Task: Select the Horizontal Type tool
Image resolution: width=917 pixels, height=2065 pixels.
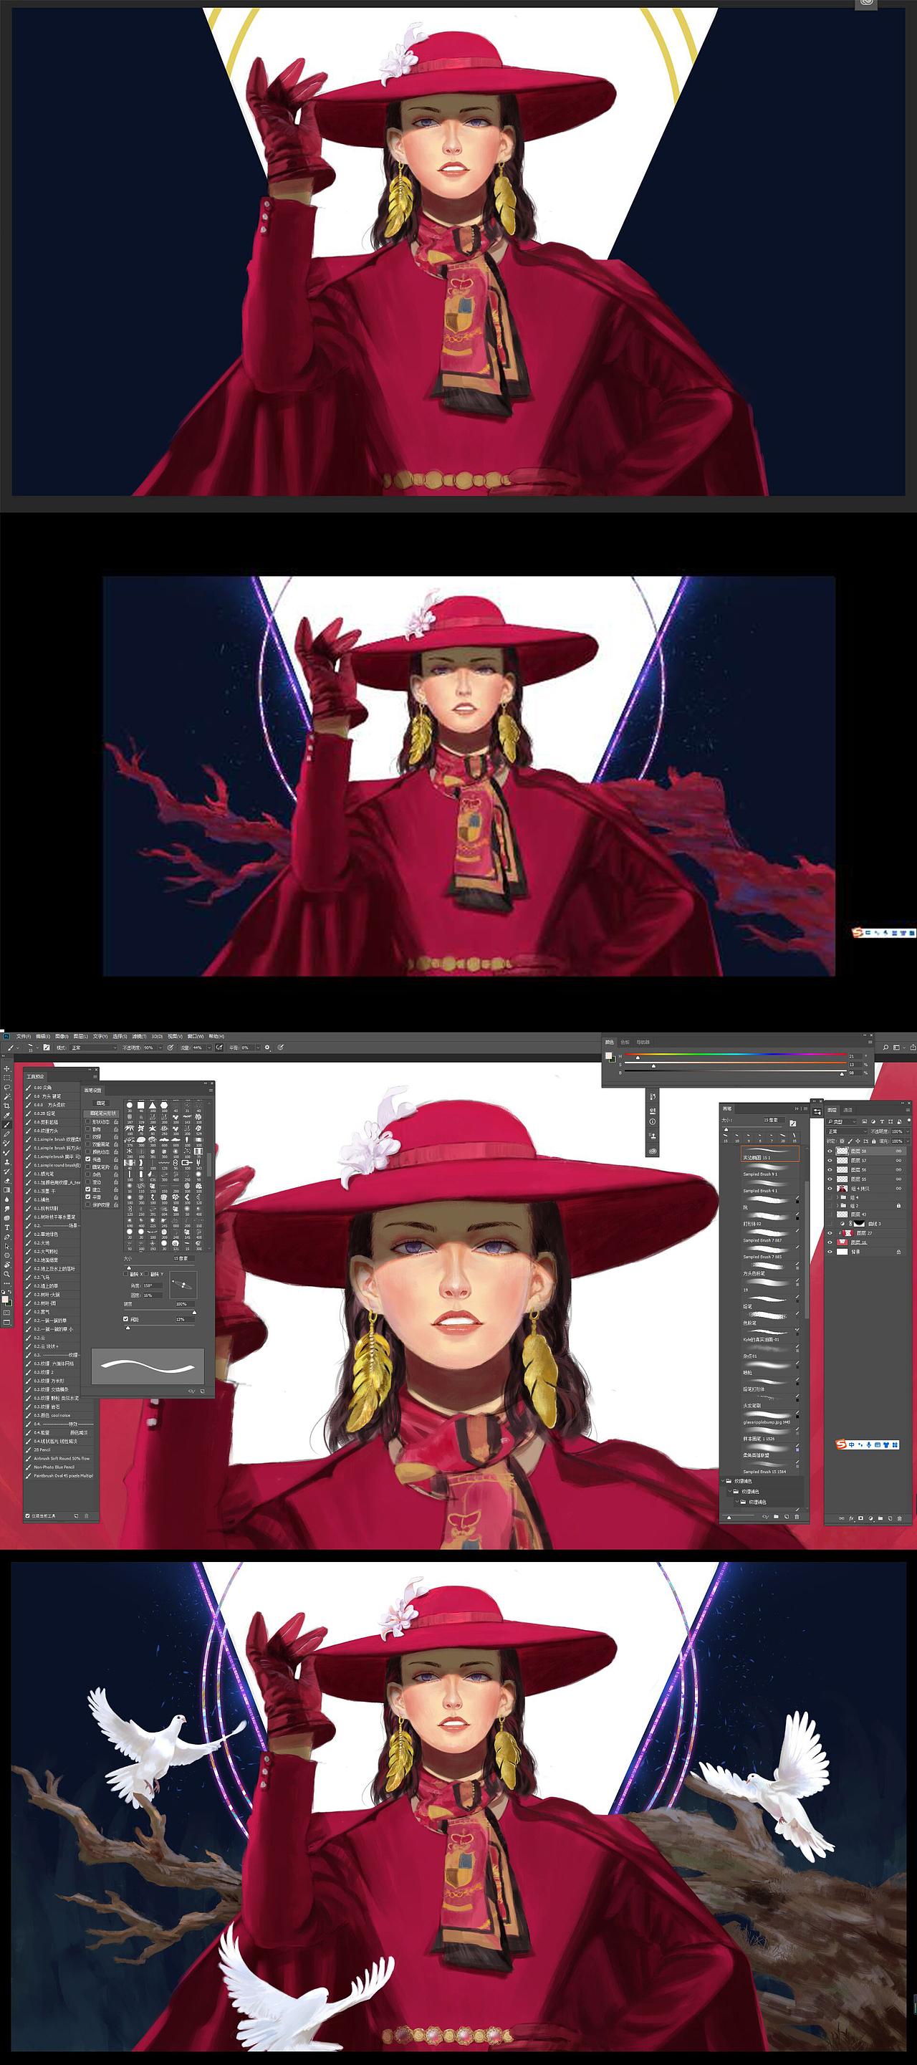Action: click(x=6, y=1228)
